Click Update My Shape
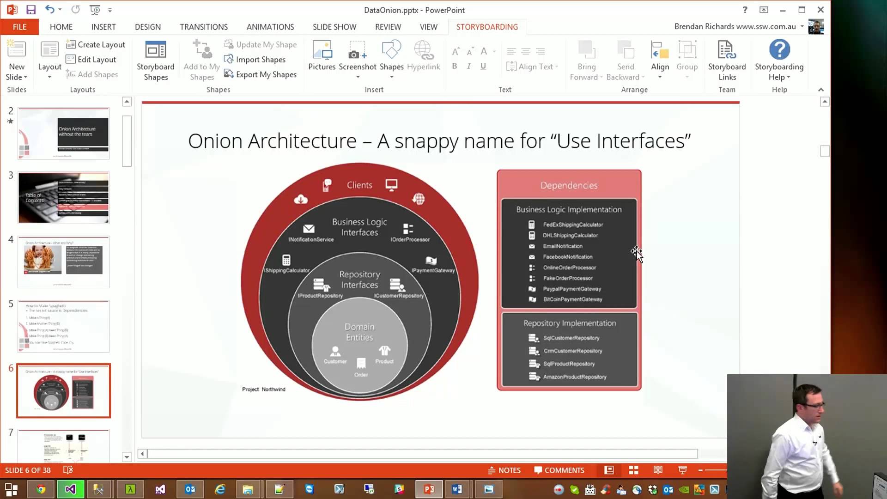The width and height of the screenshot is (887, 499). (x=261, y=44)
